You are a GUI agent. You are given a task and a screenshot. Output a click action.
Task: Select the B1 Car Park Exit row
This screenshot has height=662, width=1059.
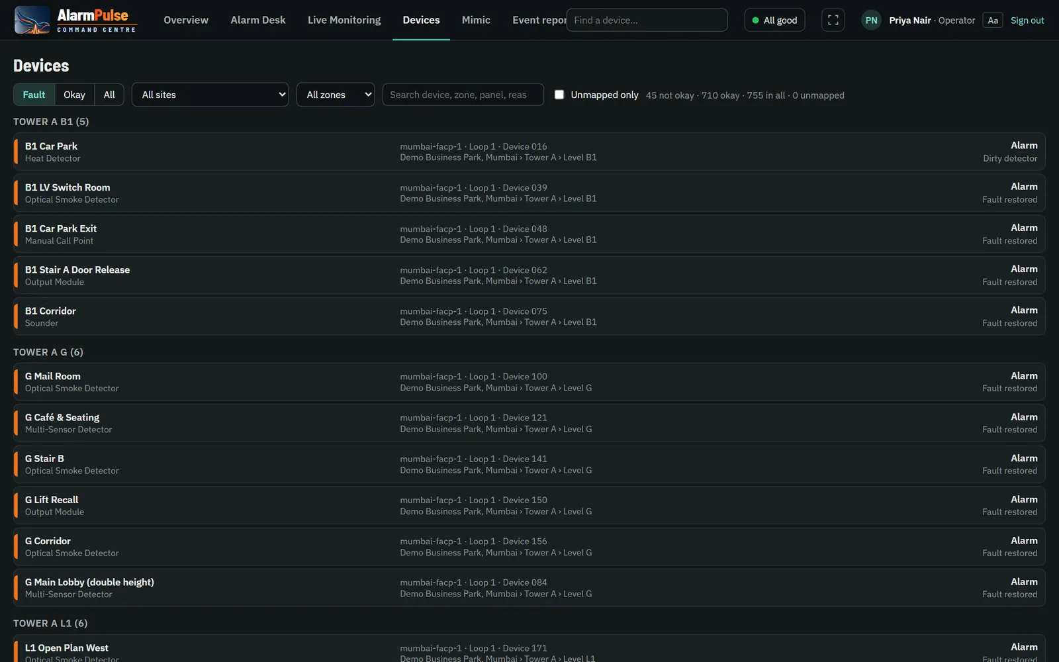pyautogui.click(x=529, y=234)
